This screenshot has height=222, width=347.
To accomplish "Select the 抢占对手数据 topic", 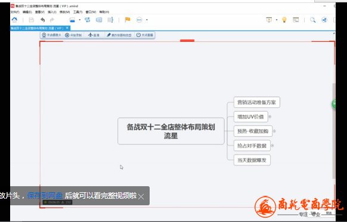I will [252, 146].
